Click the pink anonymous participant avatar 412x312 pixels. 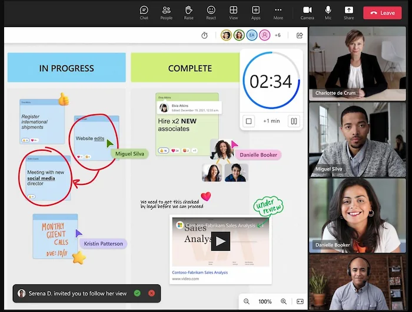pos(265,35)
